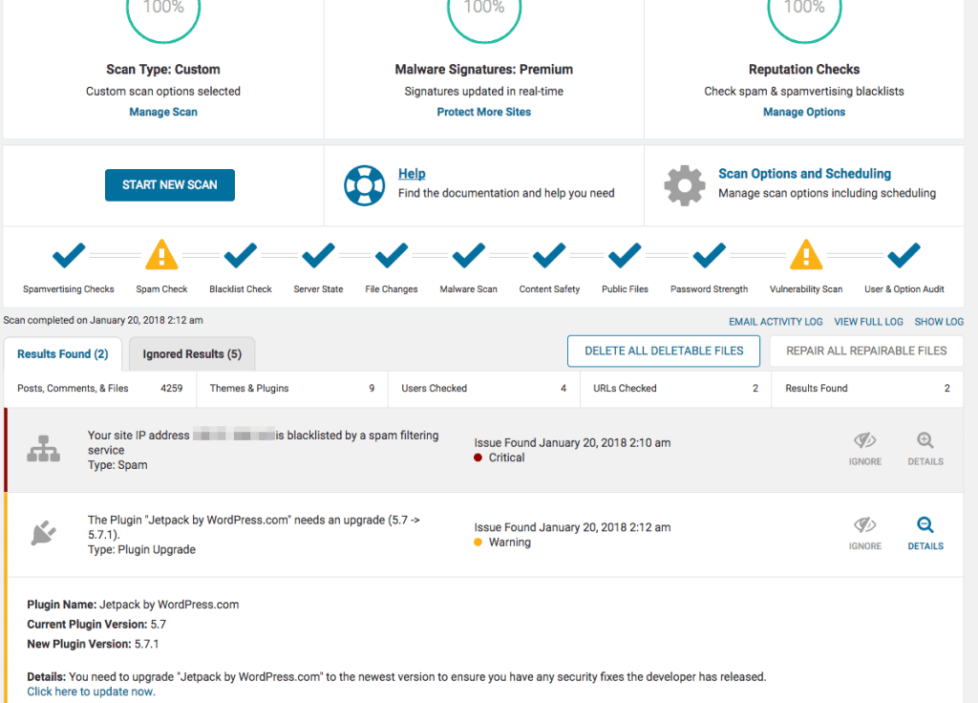Open the Manage Options link
Viewport: 978px width, 703px height.
[x=804, y=112]
